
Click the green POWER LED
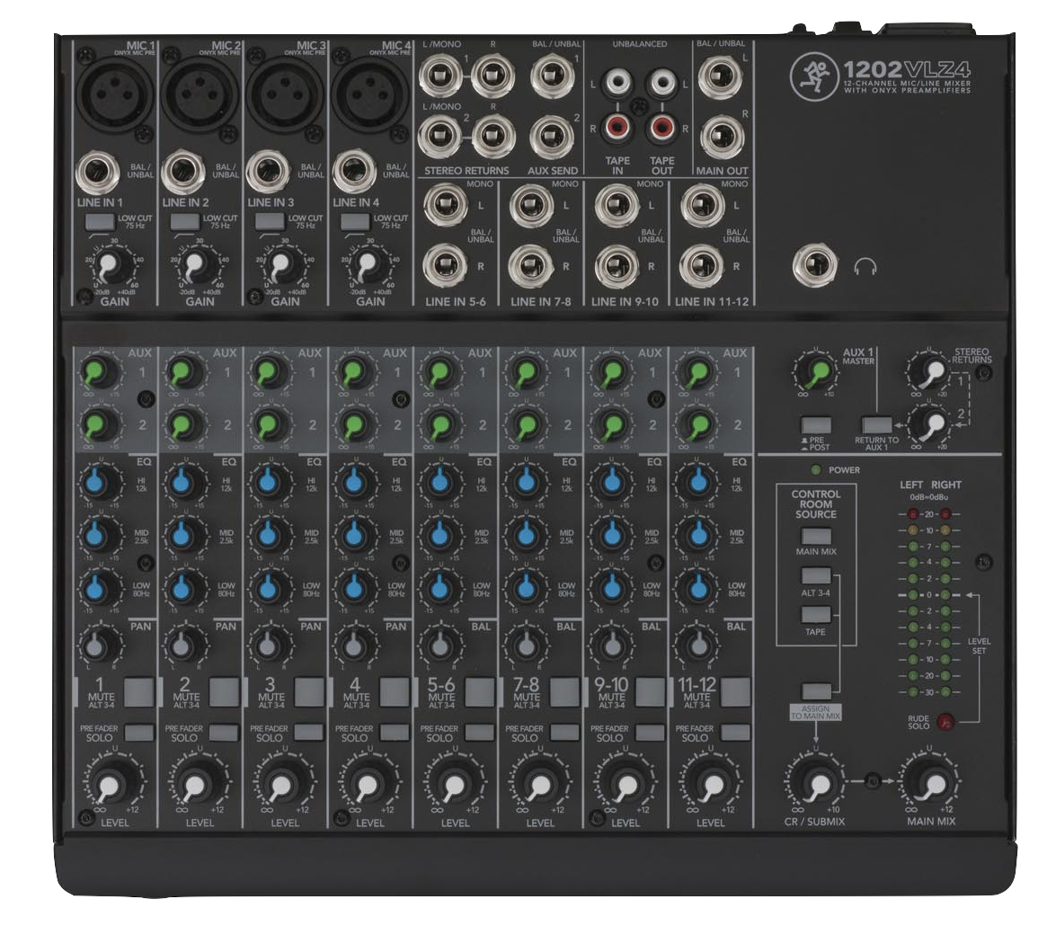(x=815, y=470)
